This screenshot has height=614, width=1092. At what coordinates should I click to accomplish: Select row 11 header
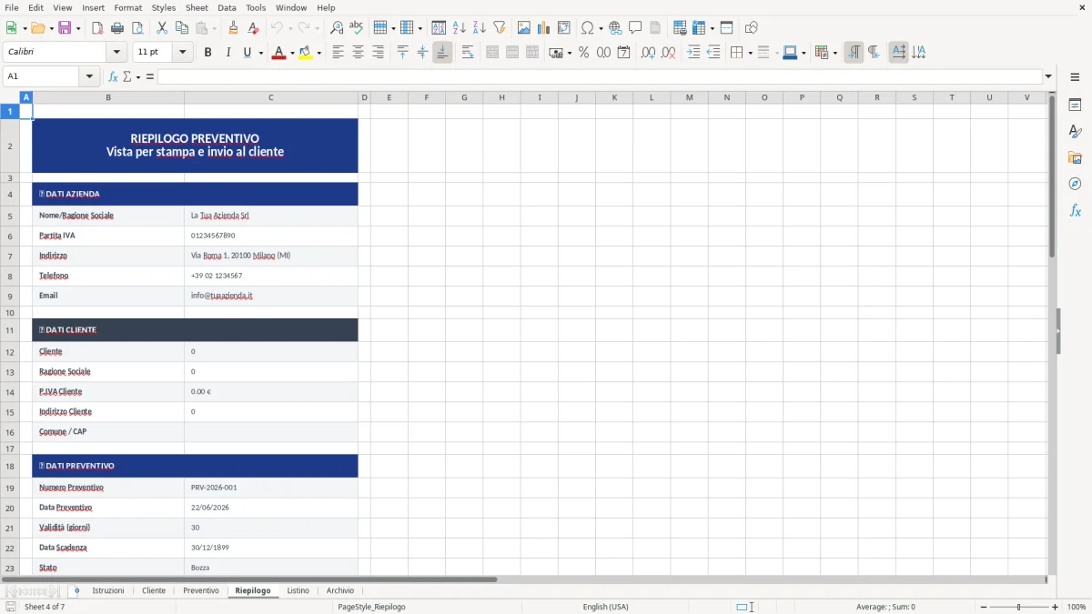pyautogui.click(x=10, y=330)
